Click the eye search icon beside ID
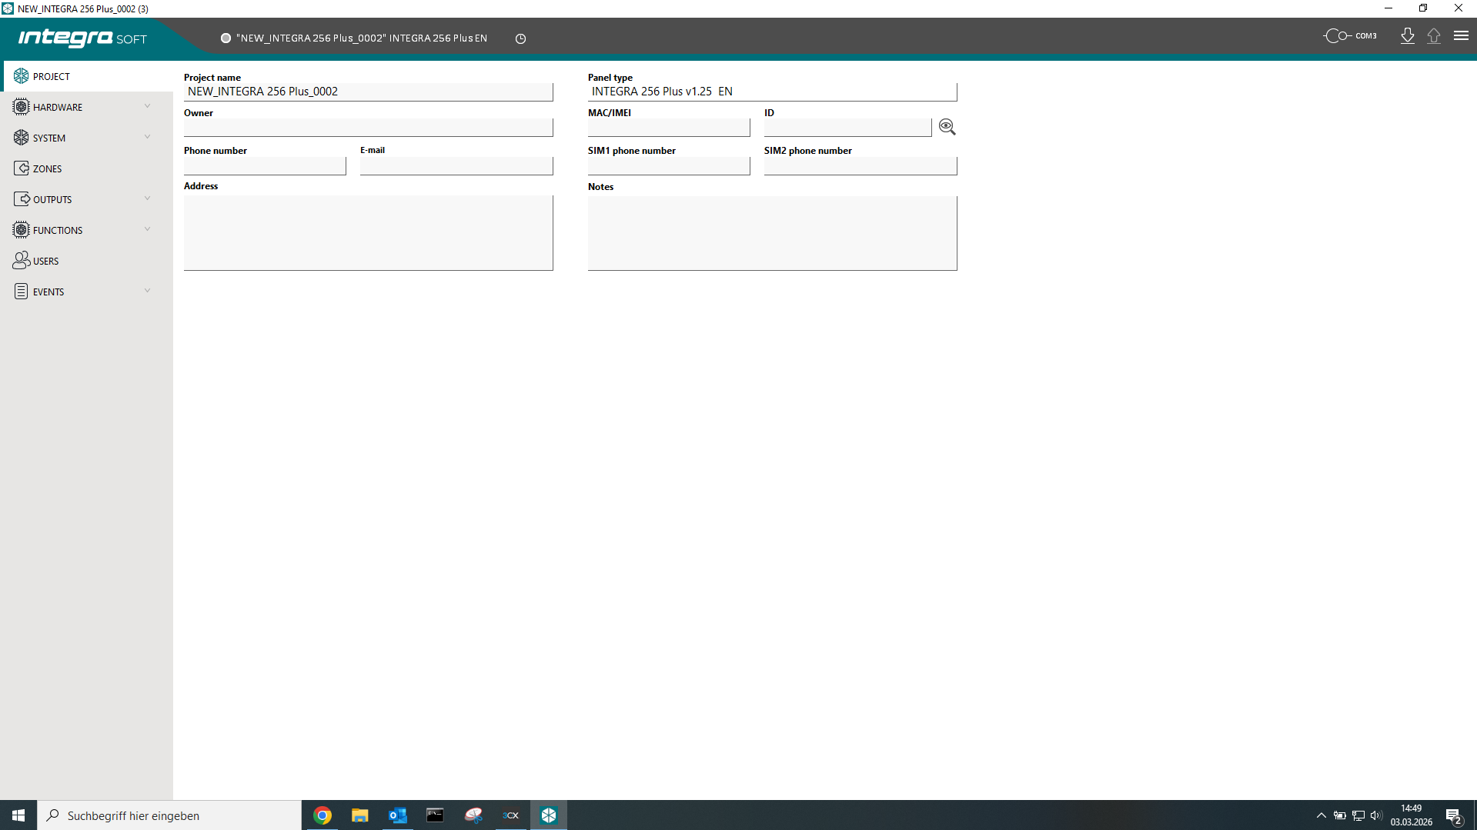The image size is (1477, 830). click(947, 127)
